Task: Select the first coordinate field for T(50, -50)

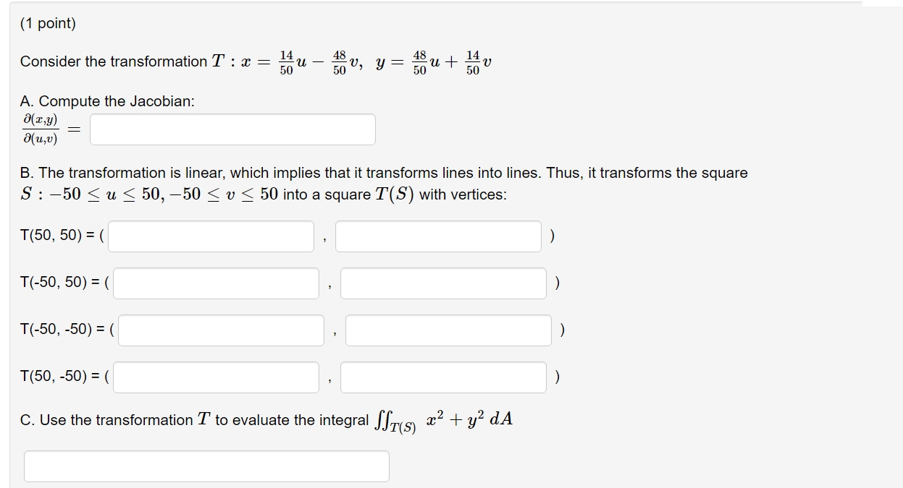Action: click(217, 377)
